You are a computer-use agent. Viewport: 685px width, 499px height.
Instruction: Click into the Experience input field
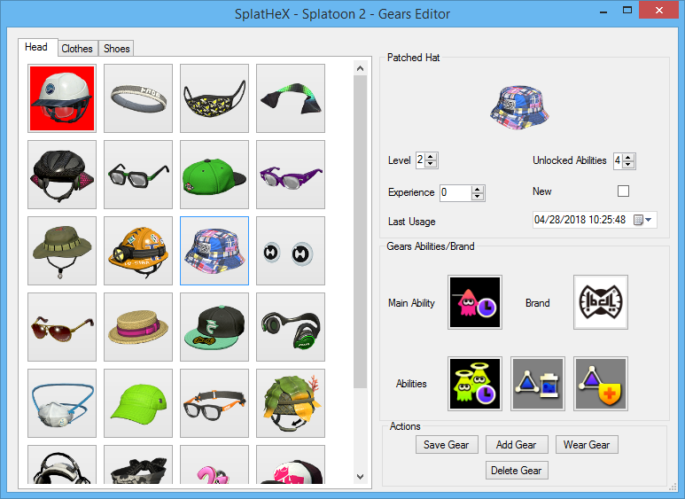455,192
